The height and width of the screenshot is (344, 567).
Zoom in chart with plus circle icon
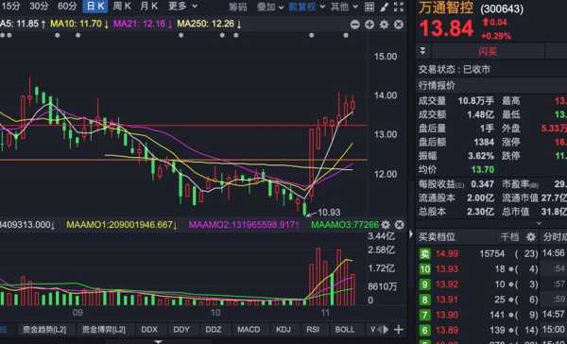click(x=369, y=25)
